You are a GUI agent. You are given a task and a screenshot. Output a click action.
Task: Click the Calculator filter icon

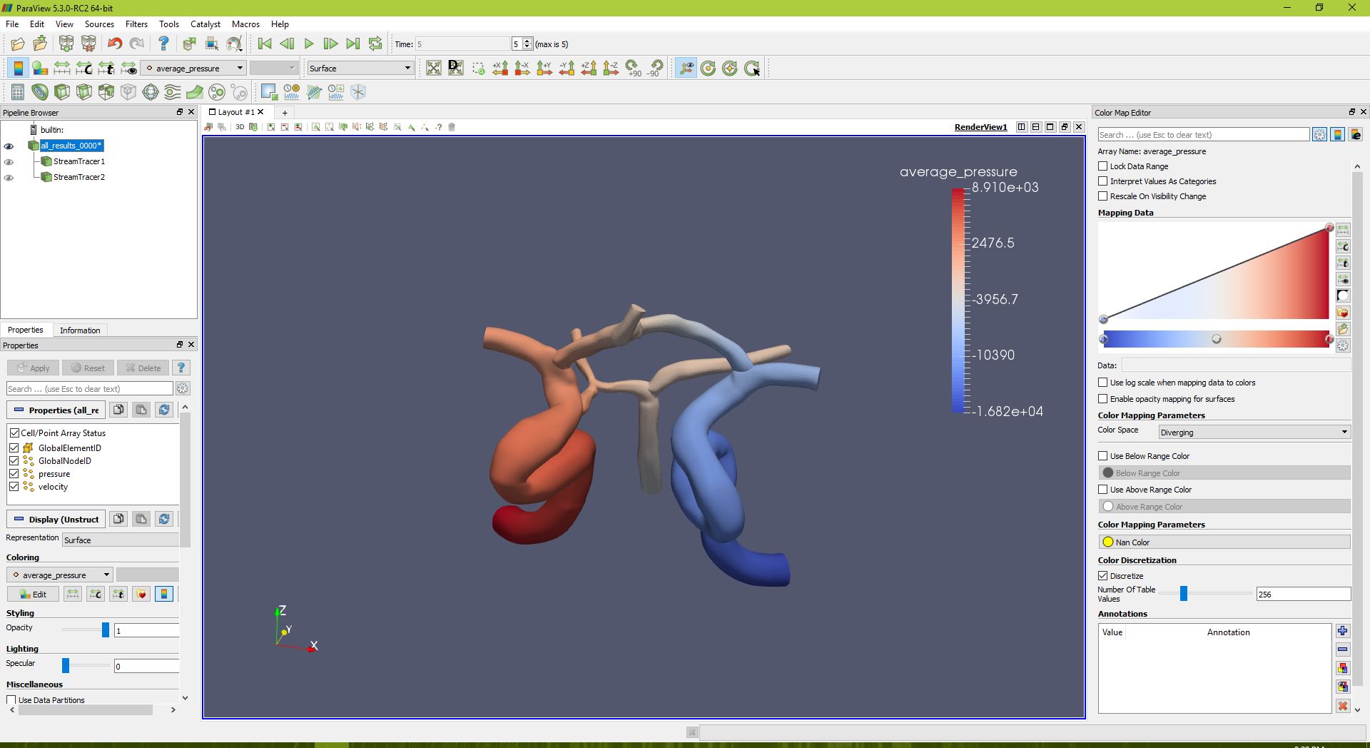click(x=18, y=92)
